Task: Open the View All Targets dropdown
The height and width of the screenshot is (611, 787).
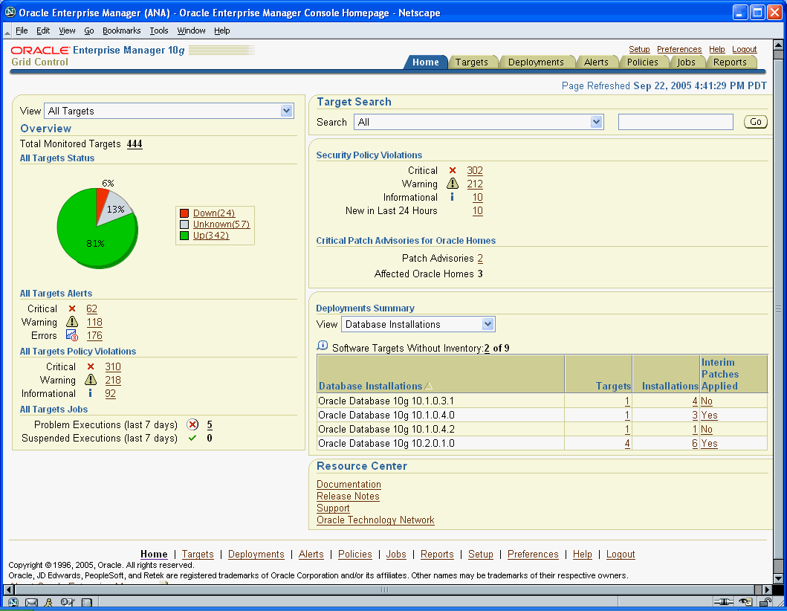Action: [x=286, y=110]
